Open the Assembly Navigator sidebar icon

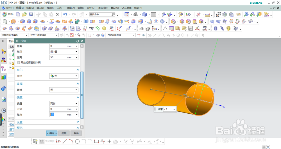4,52
